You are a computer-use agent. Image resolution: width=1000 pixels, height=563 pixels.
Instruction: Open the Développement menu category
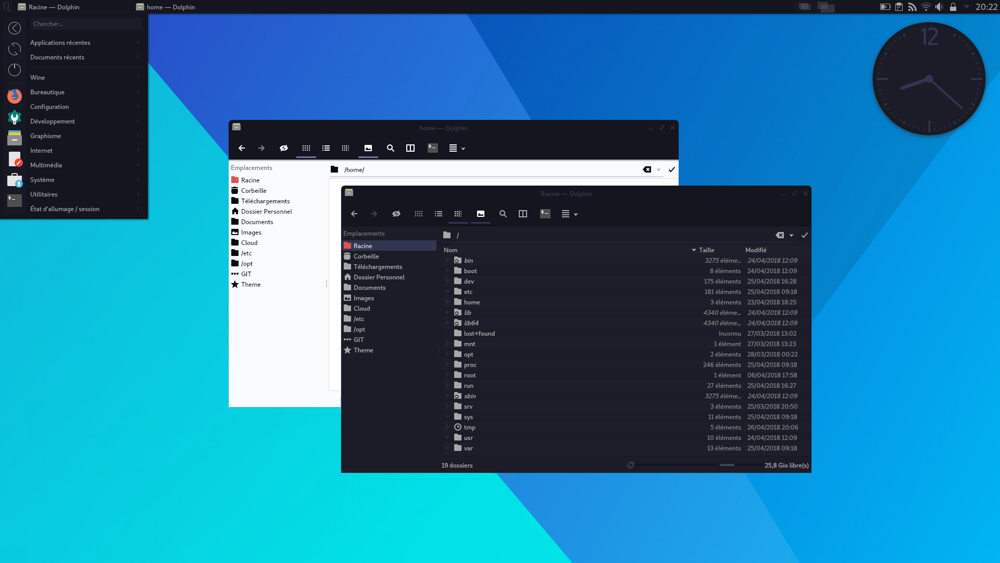coord(53,121)
